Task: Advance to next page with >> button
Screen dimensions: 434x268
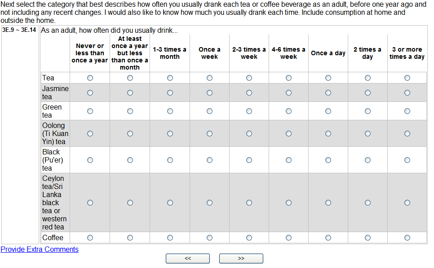Action: point(241,259)
